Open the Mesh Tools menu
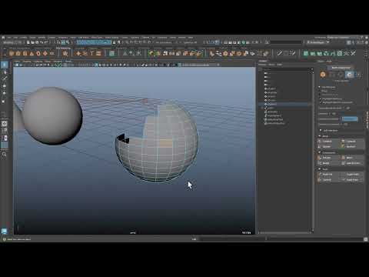This screenshot has height=277, width=369. 96,38
